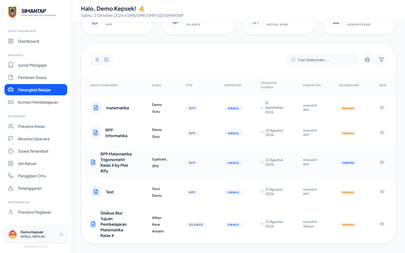Click the VERIFIED status badge
The height and width of the screenshot is (253, 405).
point(348,163)
